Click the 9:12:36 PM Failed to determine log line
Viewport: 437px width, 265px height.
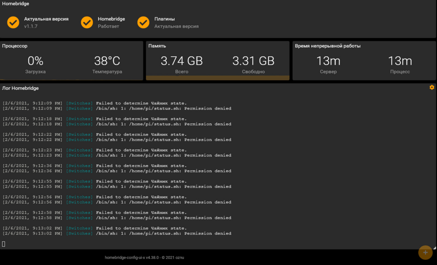pos(94,165)
